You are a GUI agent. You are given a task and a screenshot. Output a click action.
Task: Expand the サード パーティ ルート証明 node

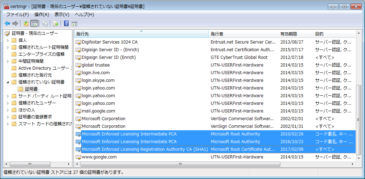[x=8, y=96]
